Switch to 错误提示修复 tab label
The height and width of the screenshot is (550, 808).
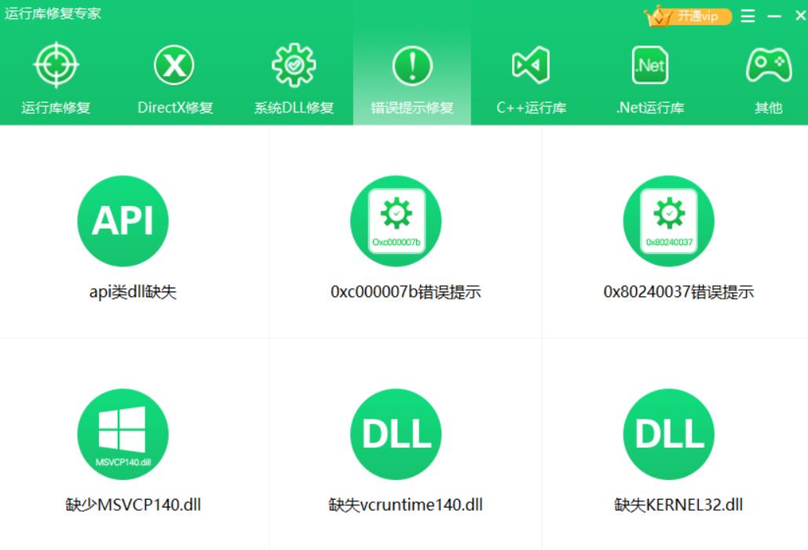tap(412, 108)
